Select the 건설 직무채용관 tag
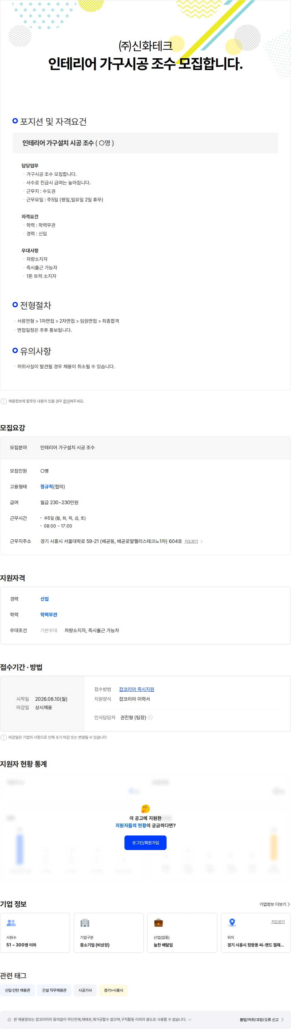Screen dimensions: 291x1029 point(54,990)
